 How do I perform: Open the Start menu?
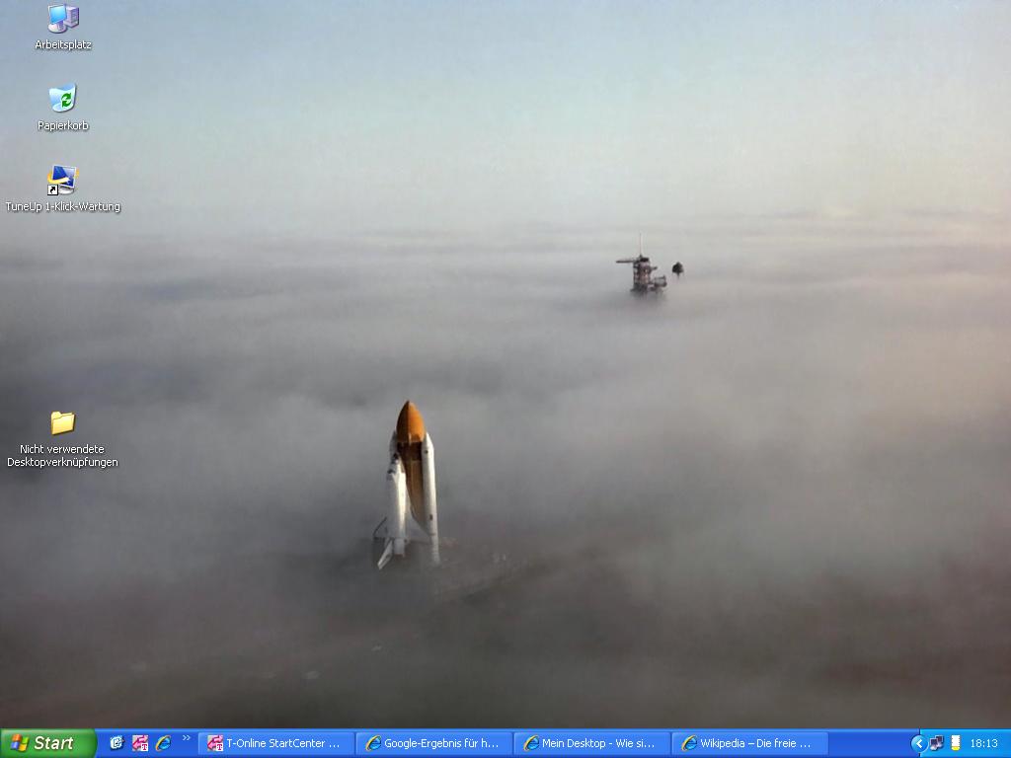47,743
